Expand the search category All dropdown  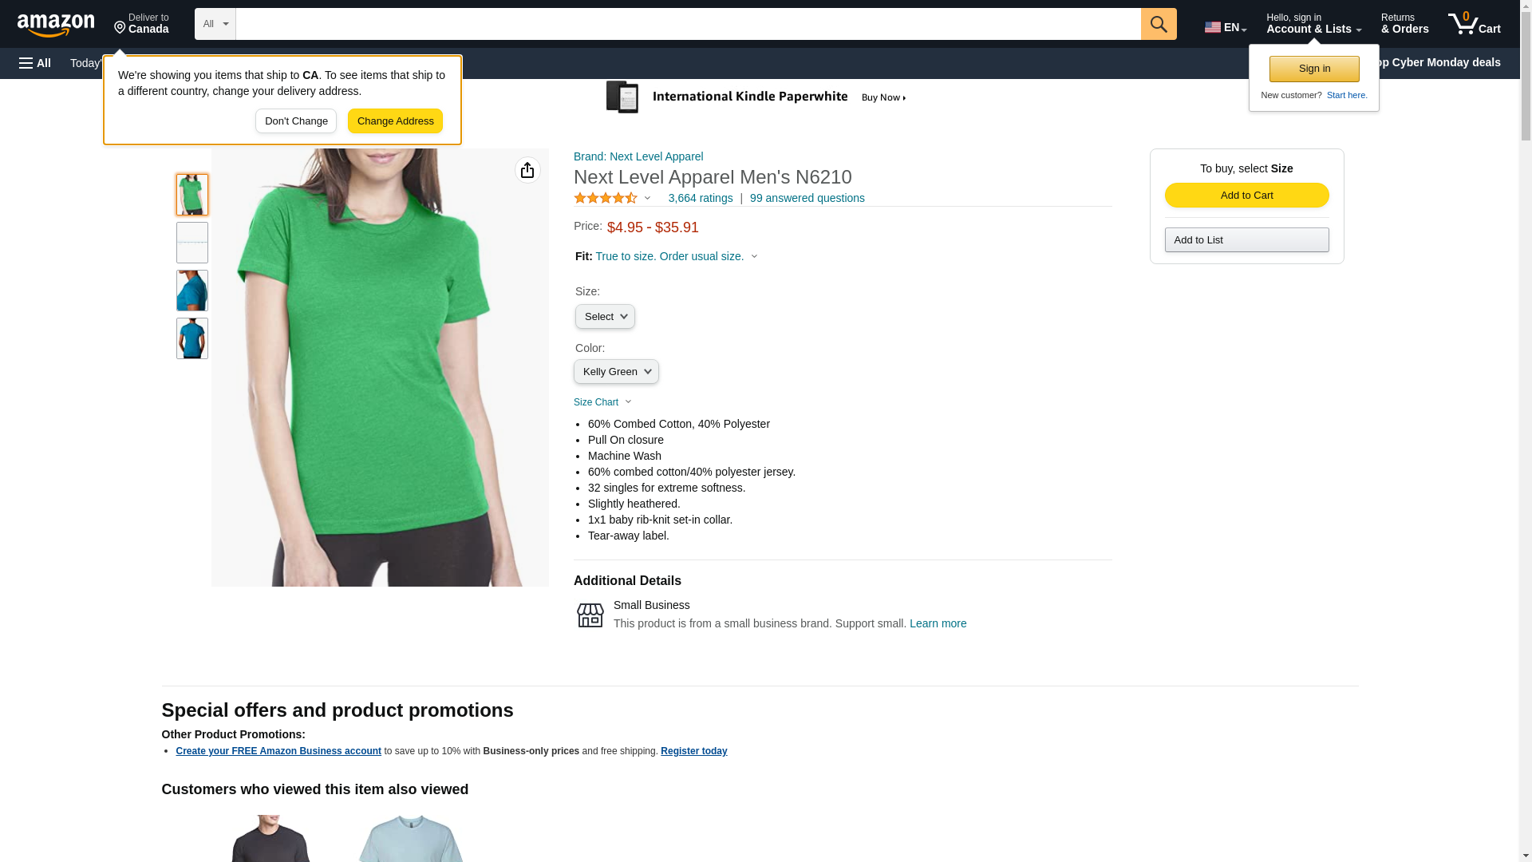click(x=215, y=24)
